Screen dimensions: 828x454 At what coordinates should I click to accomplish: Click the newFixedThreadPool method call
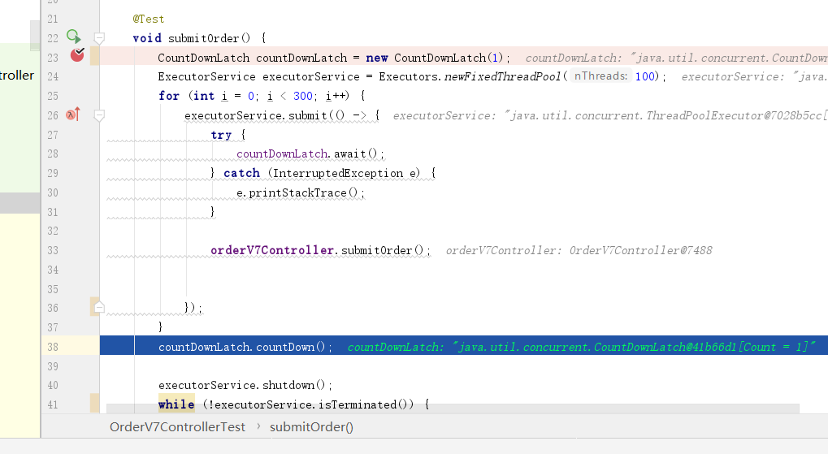(502, 76)
